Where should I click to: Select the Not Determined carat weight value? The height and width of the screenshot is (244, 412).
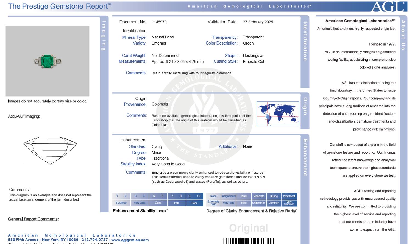coord(165,56)
